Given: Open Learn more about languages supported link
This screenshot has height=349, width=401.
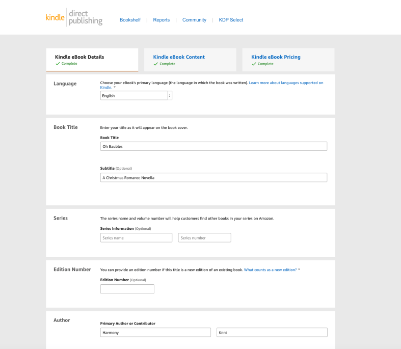Looking at the screenshot, I should [x=286, y=83].
